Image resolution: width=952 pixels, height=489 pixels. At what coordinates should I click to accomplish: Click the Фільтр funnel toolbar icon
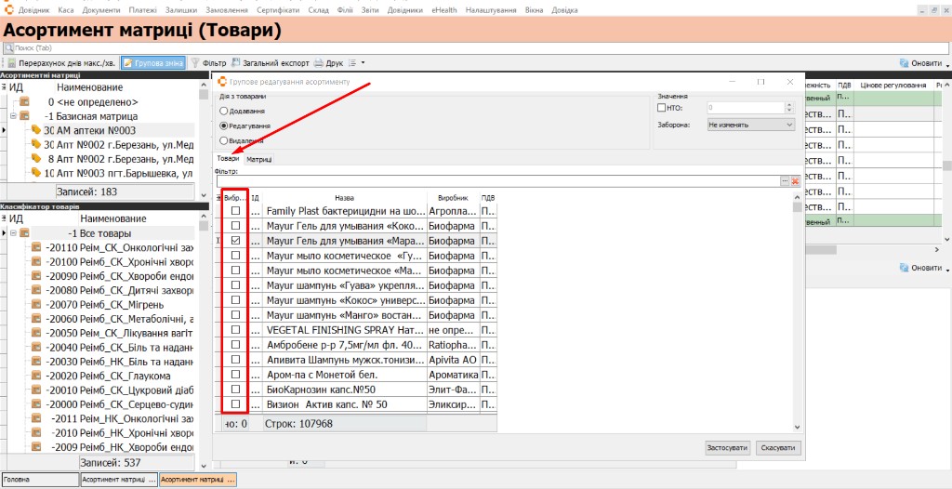195,63
